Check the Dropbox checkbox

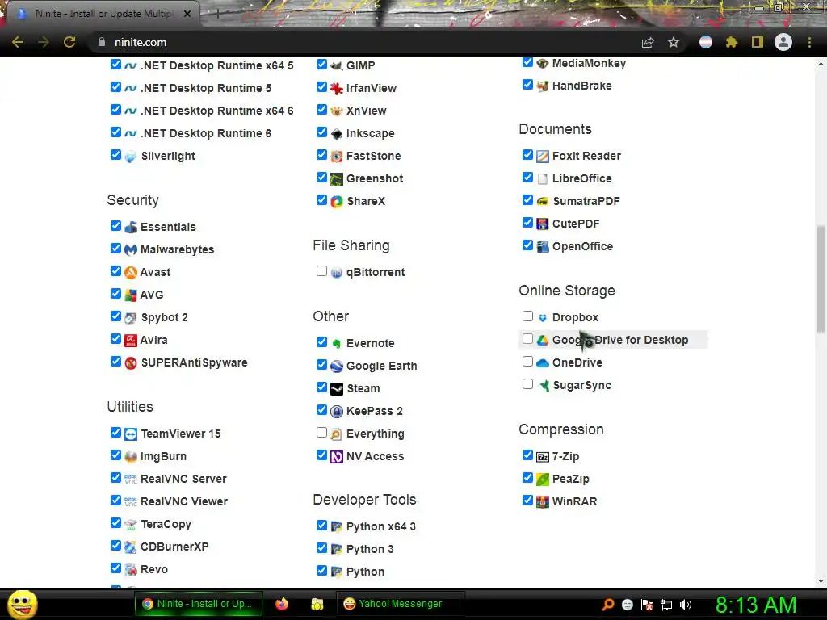point(527,316)
